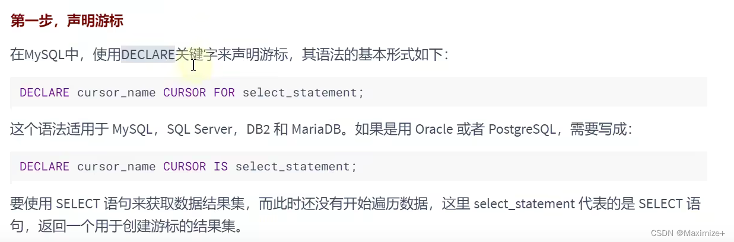Click DECLARE in the CURSOR FOR code line
Image resolution: width=734 pixels, height=242 pixels.
pos(45,93)
